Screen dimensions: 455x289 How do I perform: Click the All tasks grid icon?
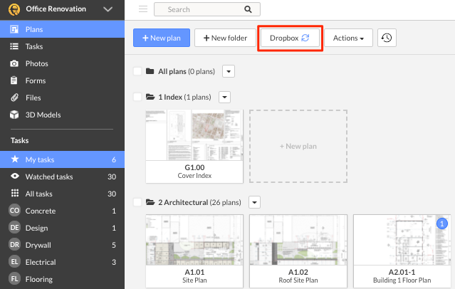point(15,193)
